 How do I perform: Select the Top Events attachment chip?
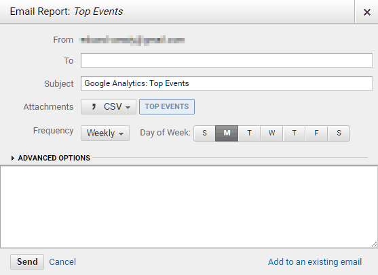(x=167, y=106)
